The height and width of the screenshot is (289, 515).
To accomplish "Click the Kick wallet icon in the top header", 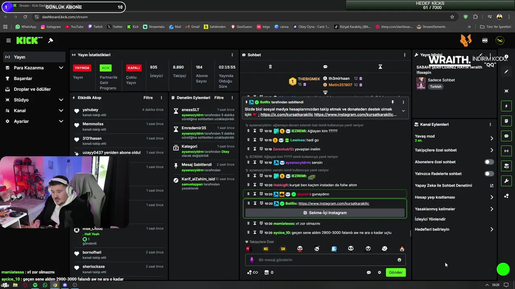I will [485, 41].
